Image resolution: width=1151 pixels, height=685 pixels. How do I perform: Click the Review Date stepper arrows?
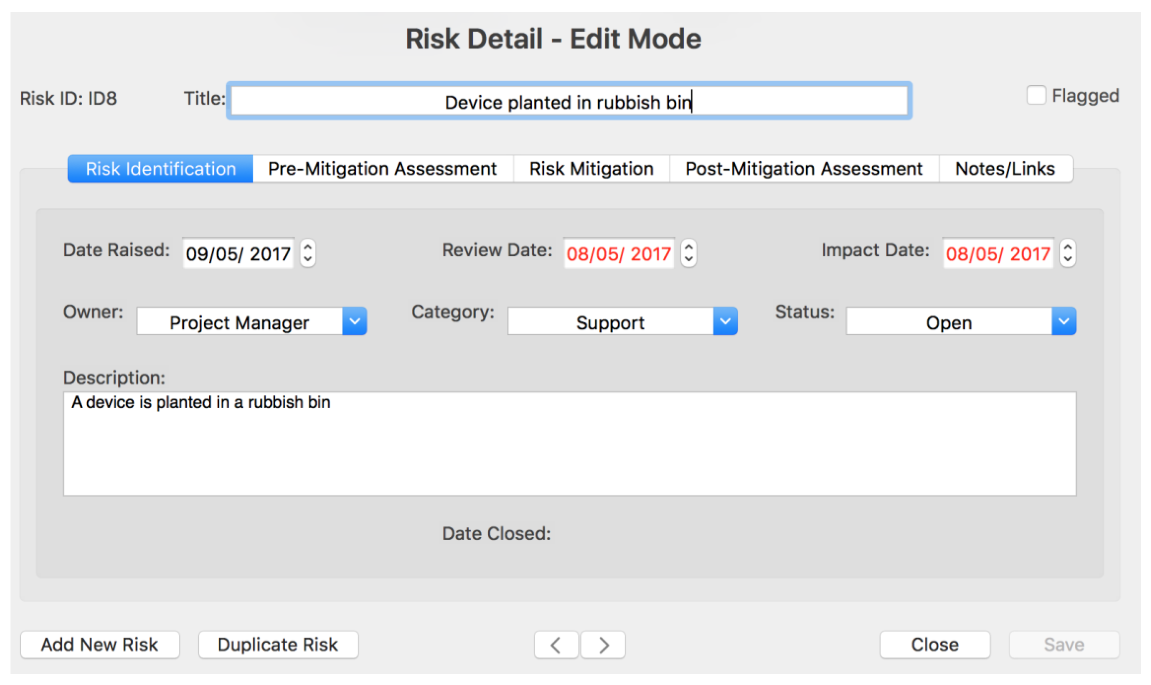coord(688,253)
